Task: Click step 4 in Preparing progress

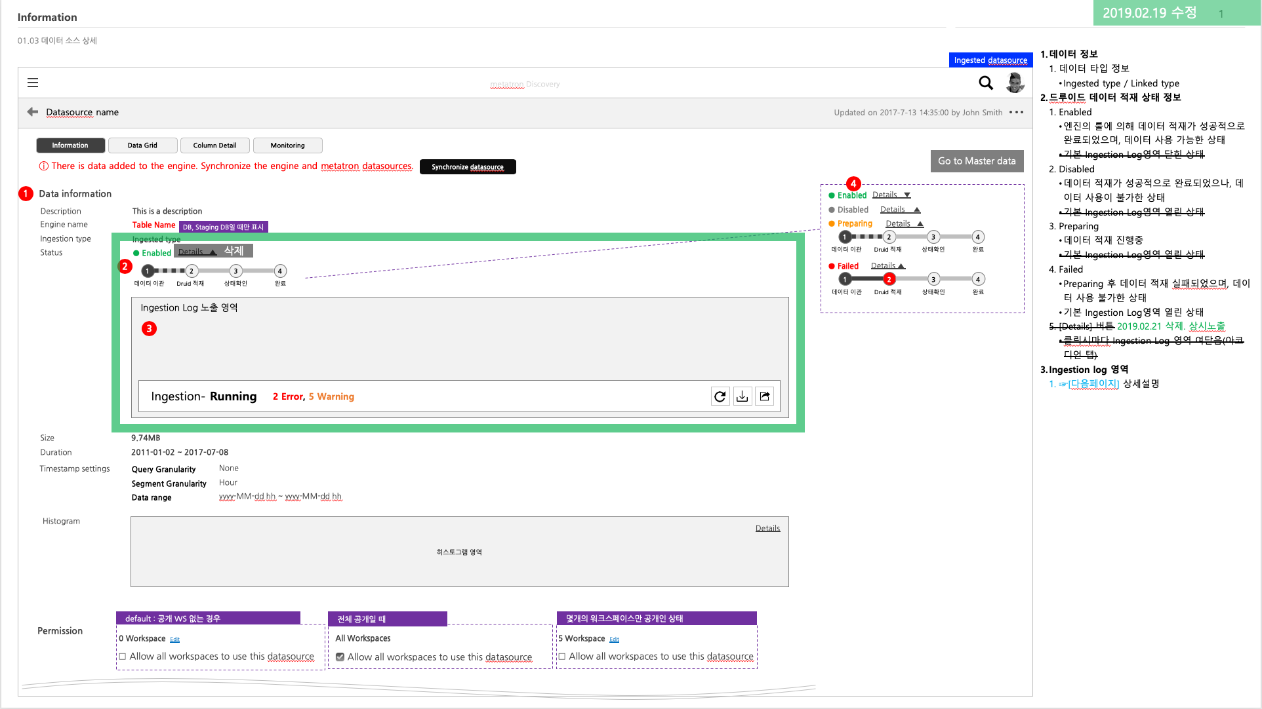Action: pyautogui.click(x=978, y=237)
